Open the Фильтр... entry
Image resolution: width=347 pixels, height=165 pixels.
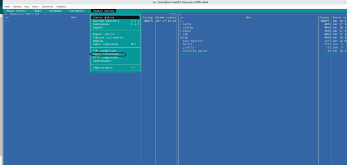(x=115, y=41)
